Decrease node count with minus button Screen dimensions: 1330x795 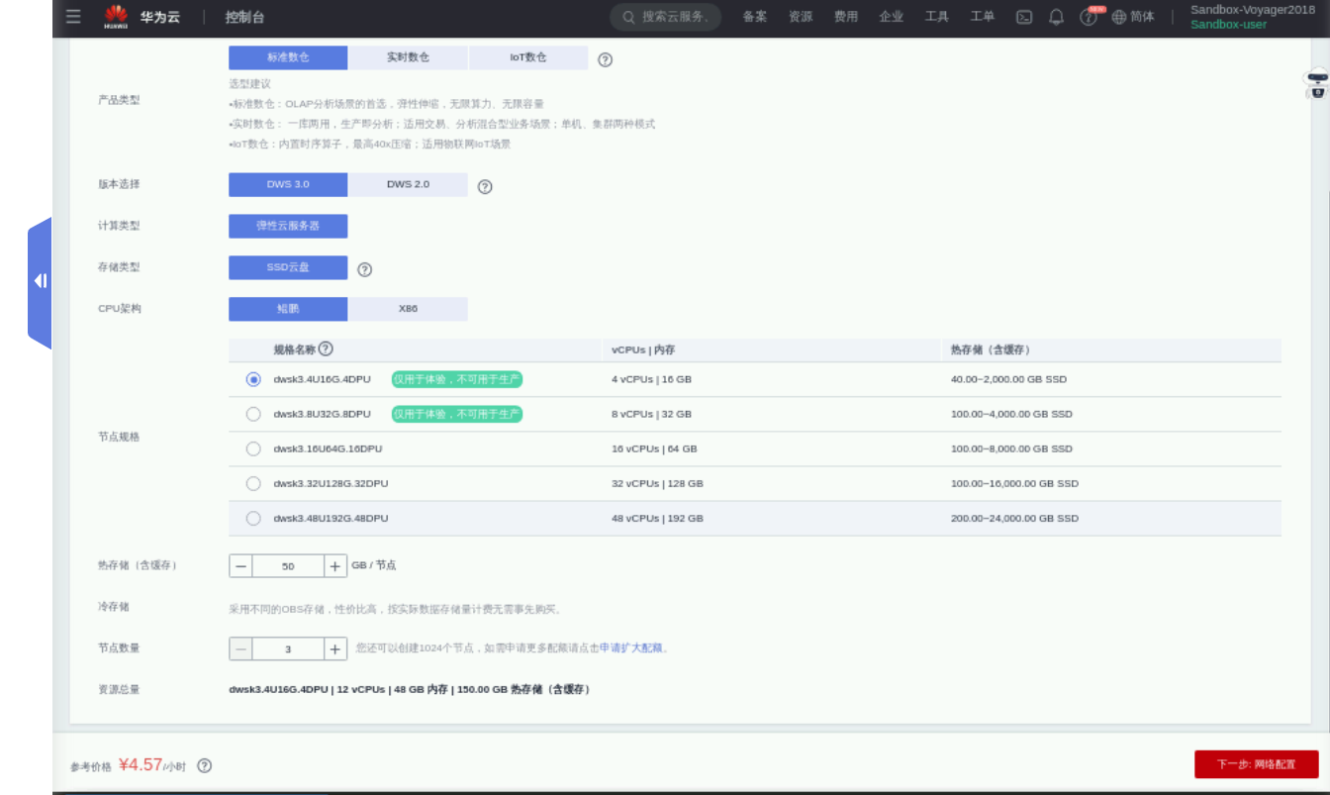click(x=240, y=649)
